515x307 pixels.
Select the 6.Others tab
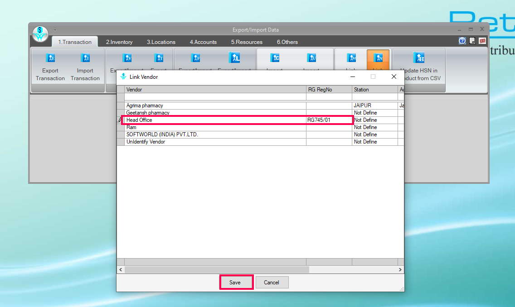[x=287, y=42]
